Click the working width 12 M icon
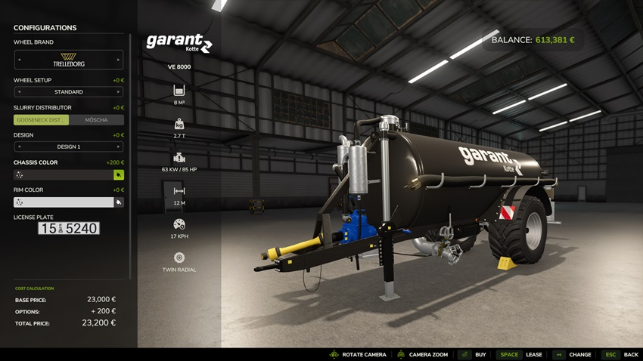 [179, 191]
